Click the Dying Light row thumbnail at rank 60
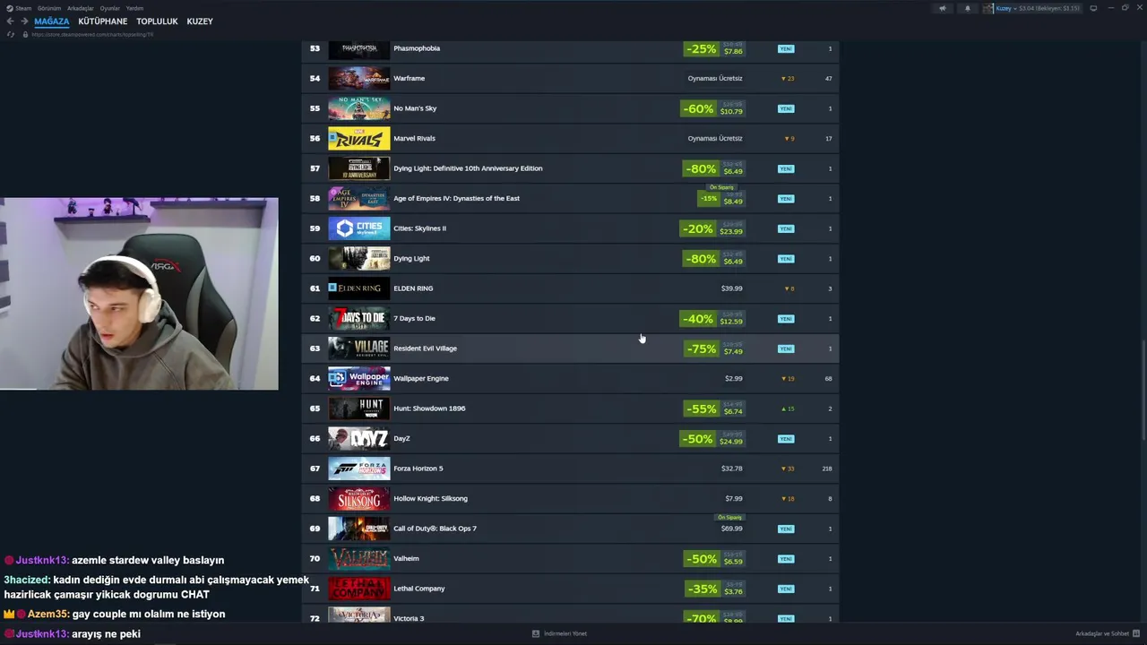Image resolution: width=1147 pixels, height=645 pixels. pyautogui.click(x=358, y=258)
